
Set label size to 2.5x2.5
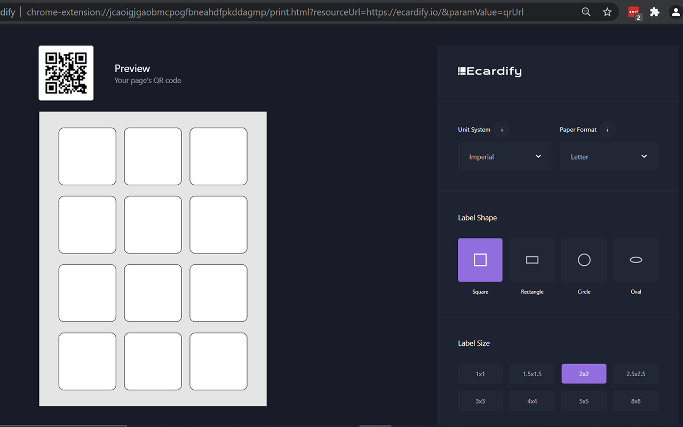click(636, 374)
